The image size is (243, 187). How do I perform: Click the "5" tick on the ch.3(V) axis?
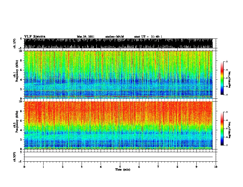21,152
